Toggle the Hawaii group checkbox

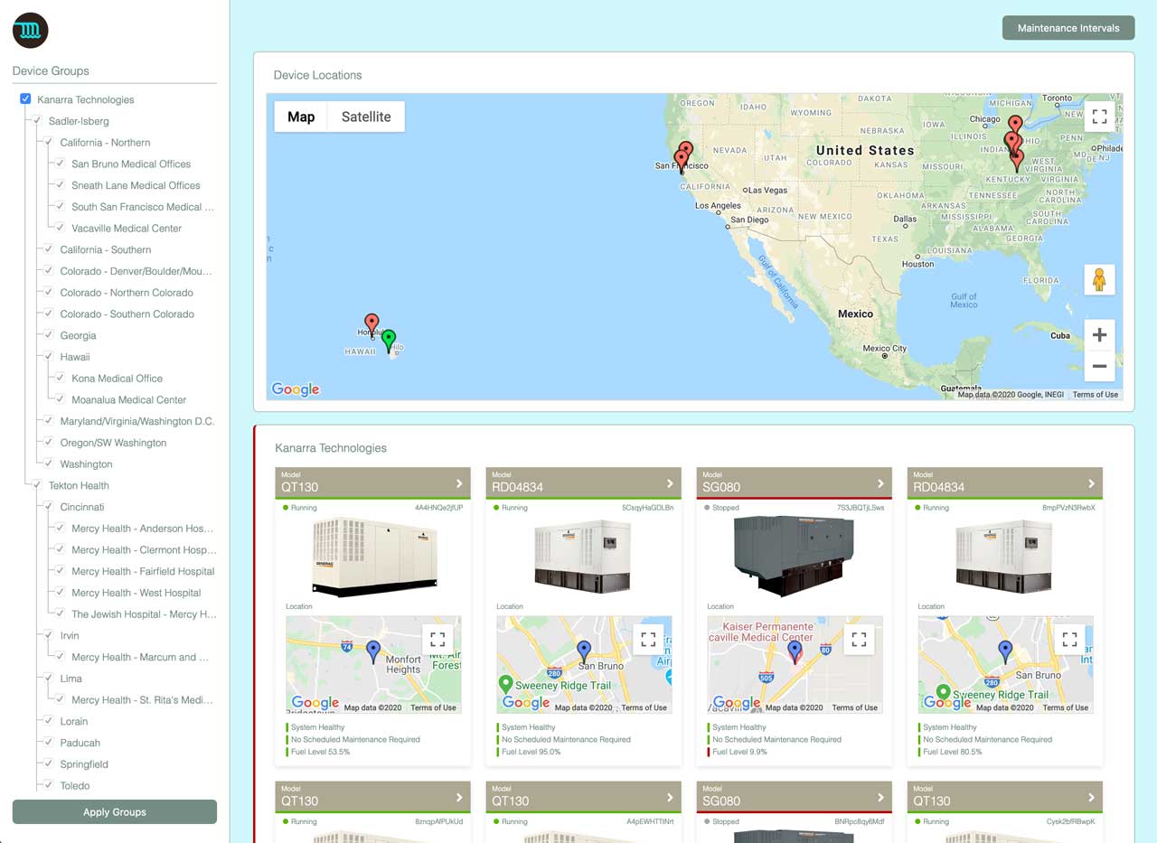pos(49,357)
